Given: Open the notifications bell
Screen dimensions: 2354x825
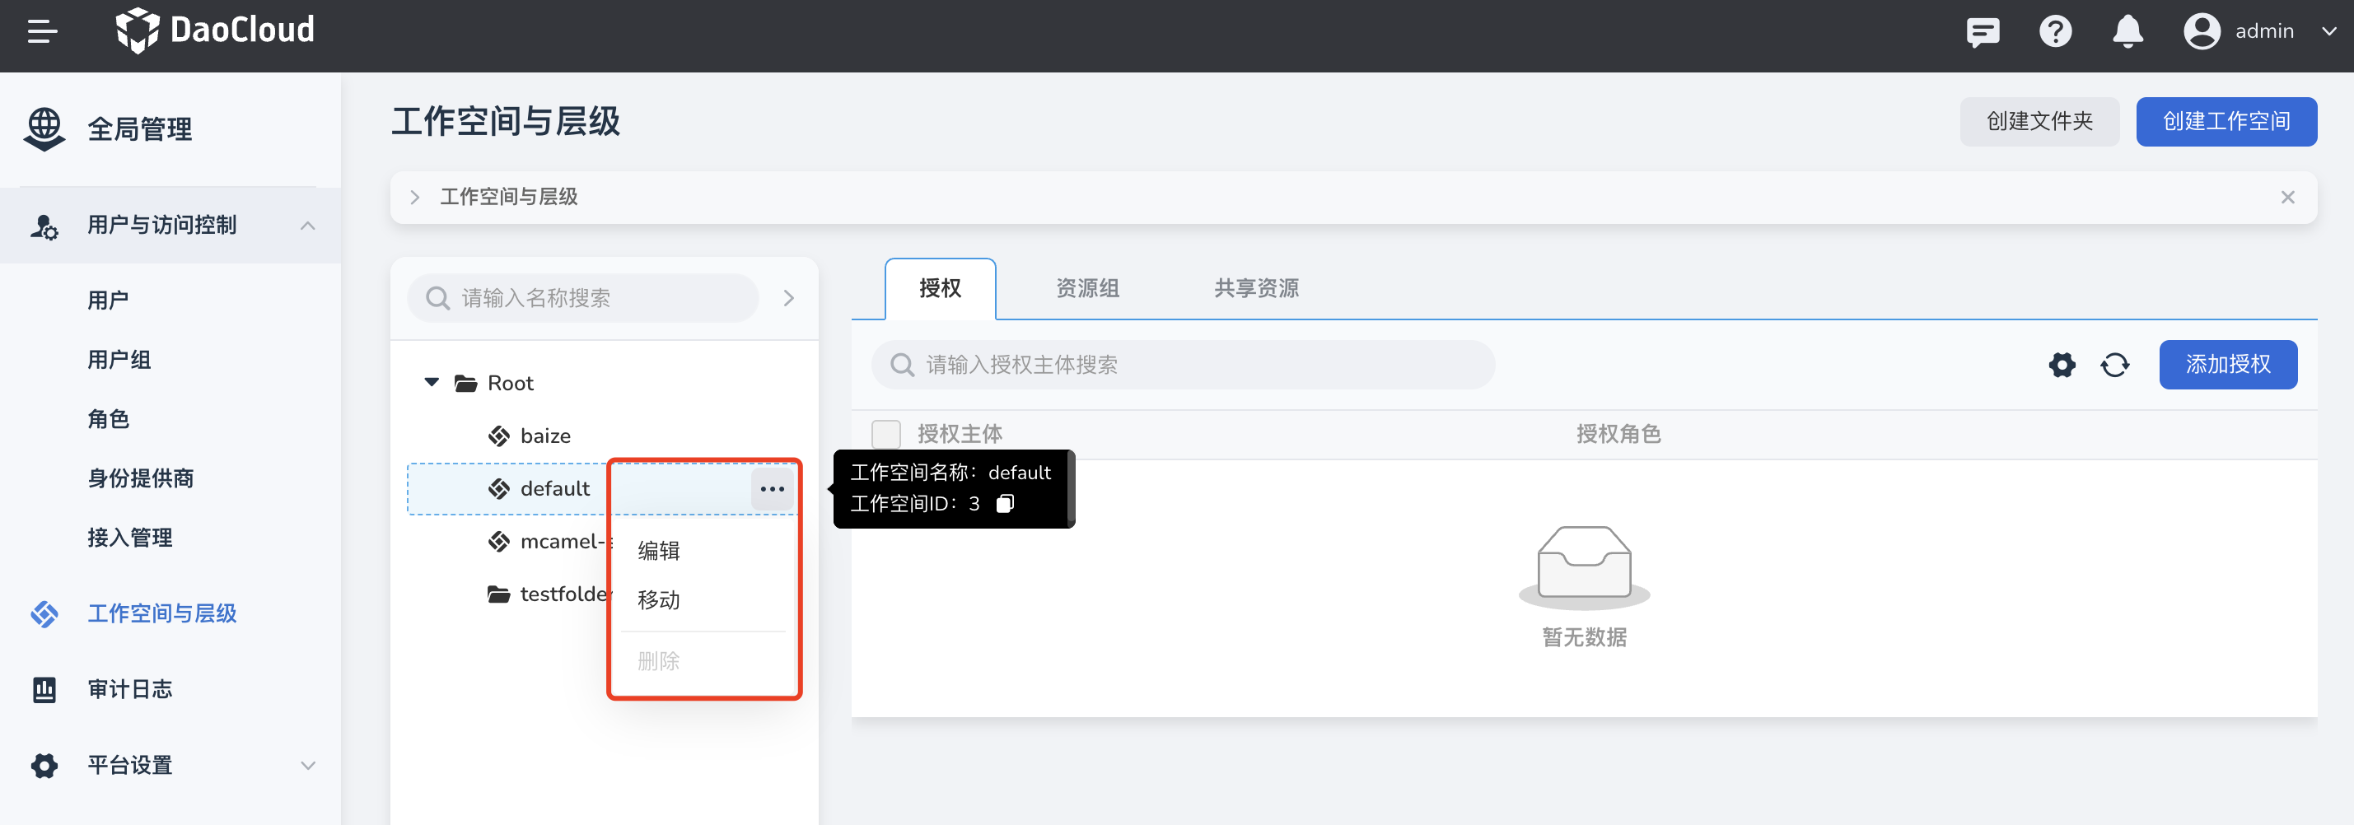Looking at the screenshot, I should tap(2127, 32).
